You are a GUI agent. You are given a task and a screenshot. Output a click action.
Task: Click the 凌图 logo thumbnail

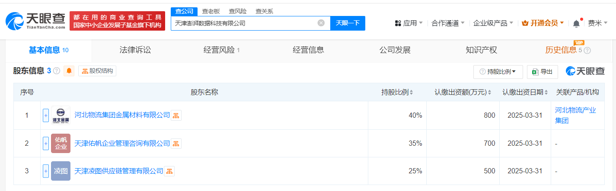(x=61, y=171)
